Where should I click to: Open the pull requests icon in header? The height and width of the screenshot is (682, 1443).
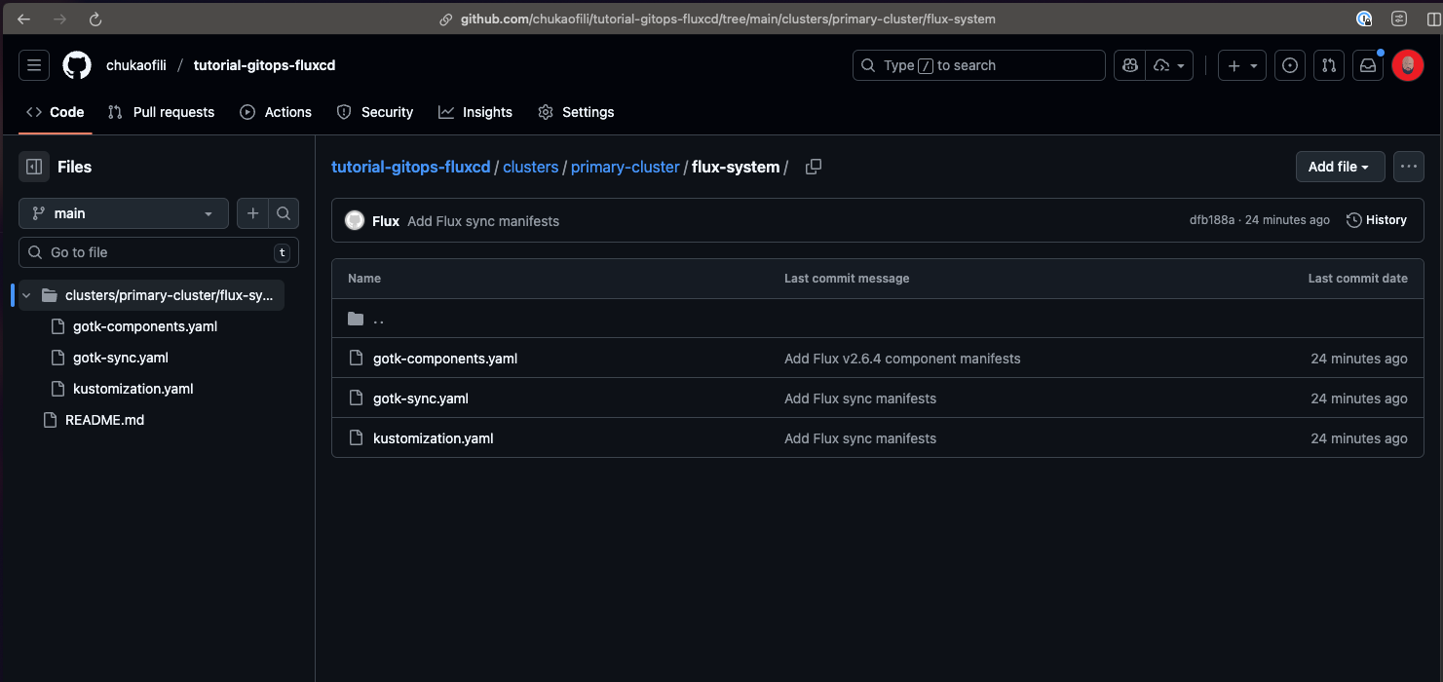pyautogui.click(x=1329, y=65)
